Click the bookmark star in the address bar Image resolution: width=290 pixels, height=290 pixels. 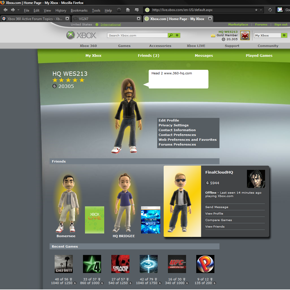(x=256, y=10)
